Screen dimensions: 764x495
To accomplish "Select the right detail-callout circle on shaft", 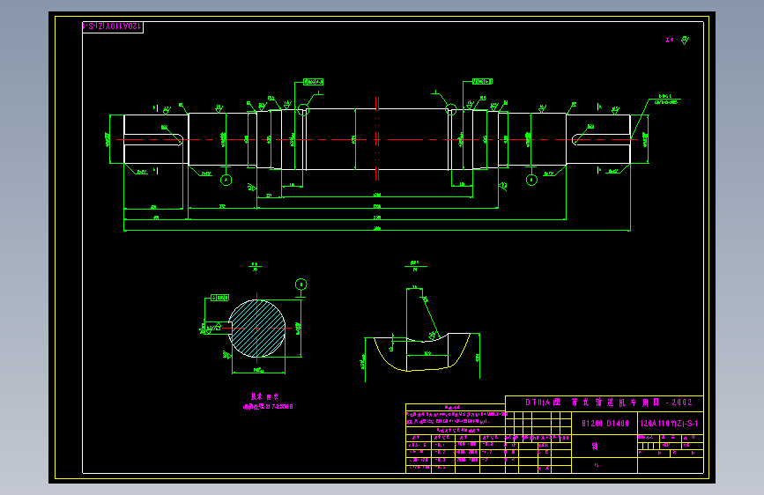I will (x=451, y=109).
